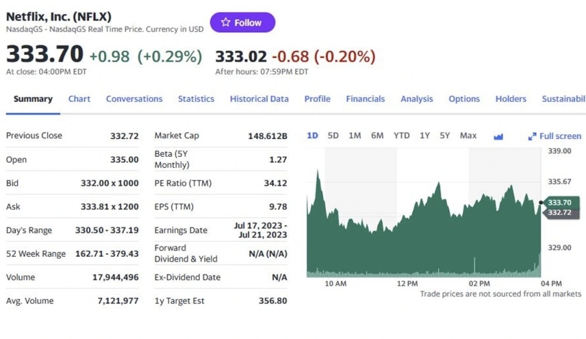Switch to Options tab
The image size is (586, 339).
click(464, 99)
